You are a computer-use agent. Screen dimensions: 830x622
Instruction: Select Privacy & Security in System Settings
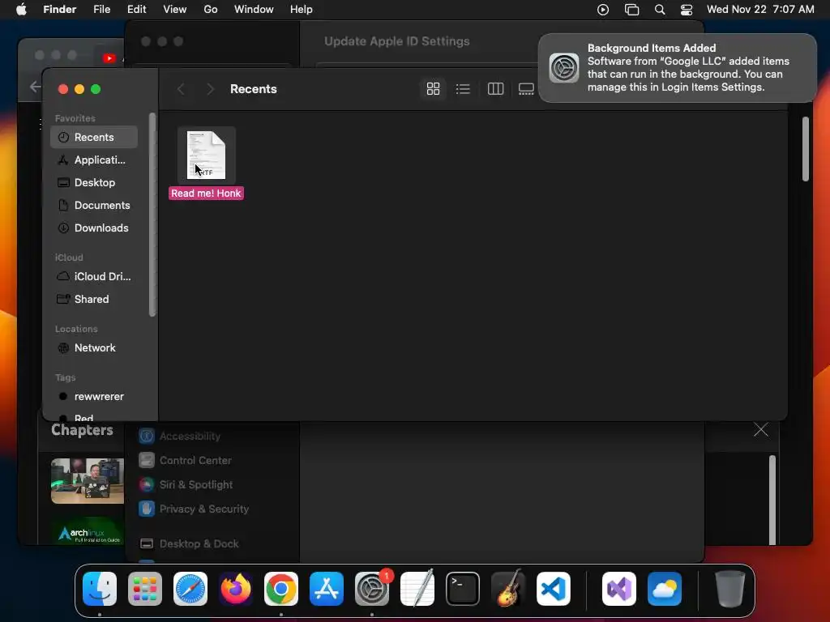[194, 509]
